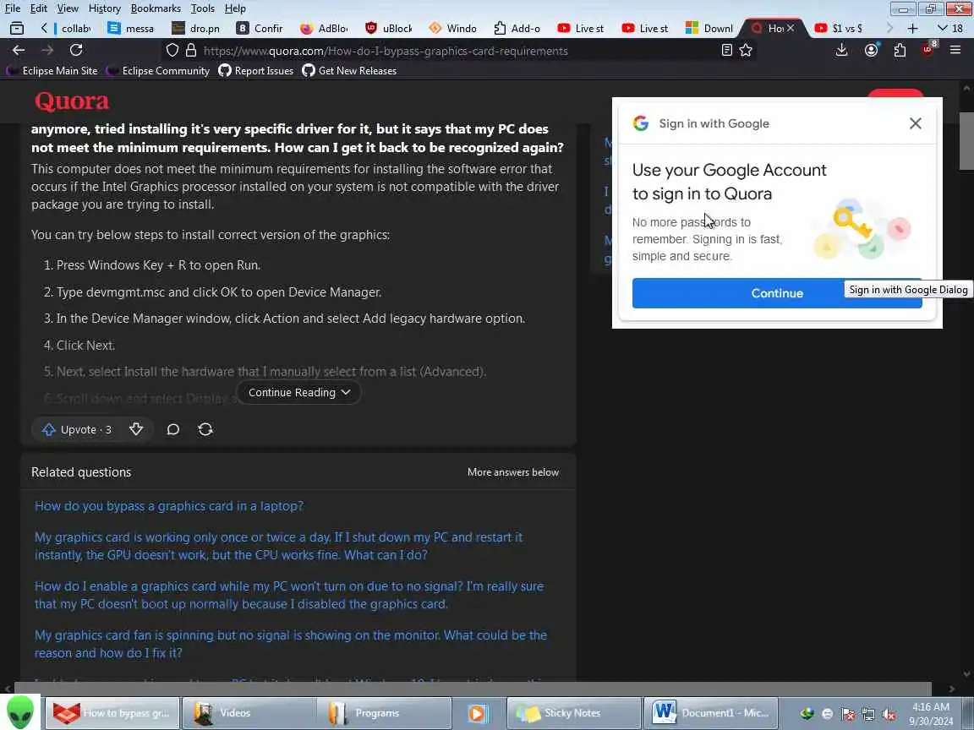Viewport: 974px width, 730px height.
Task: Close the Sign in with Google dialog
Action: [915, 123]
